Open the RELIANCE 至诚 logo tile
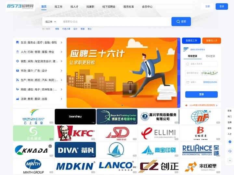This screenshot has height=175, width=234. 201,150
